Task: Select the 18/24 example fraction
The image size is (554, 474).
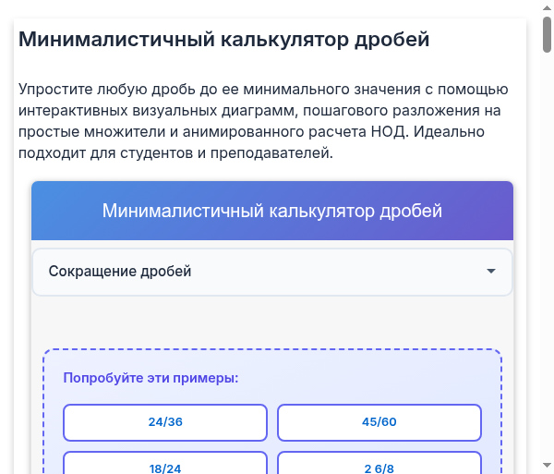Action: (x=165, y=468)
